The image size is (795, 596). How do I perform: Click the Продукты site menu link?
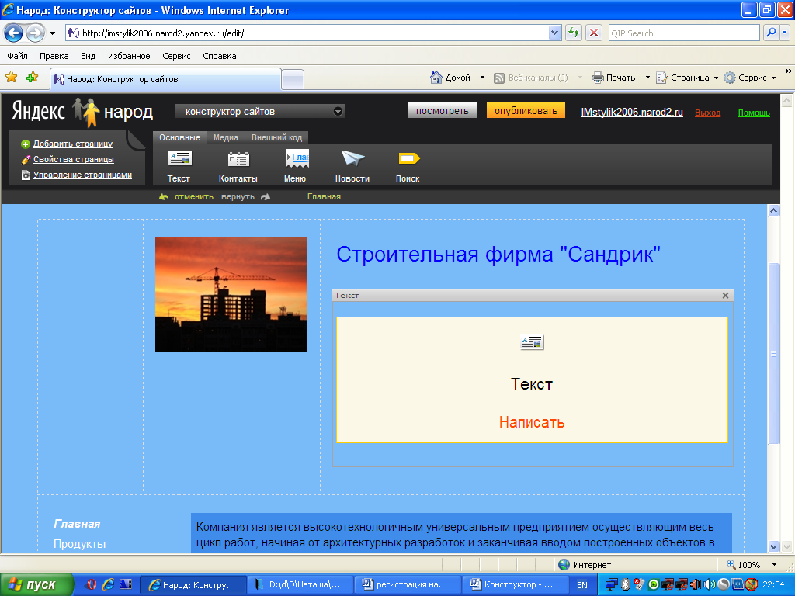tap(80, 544)
